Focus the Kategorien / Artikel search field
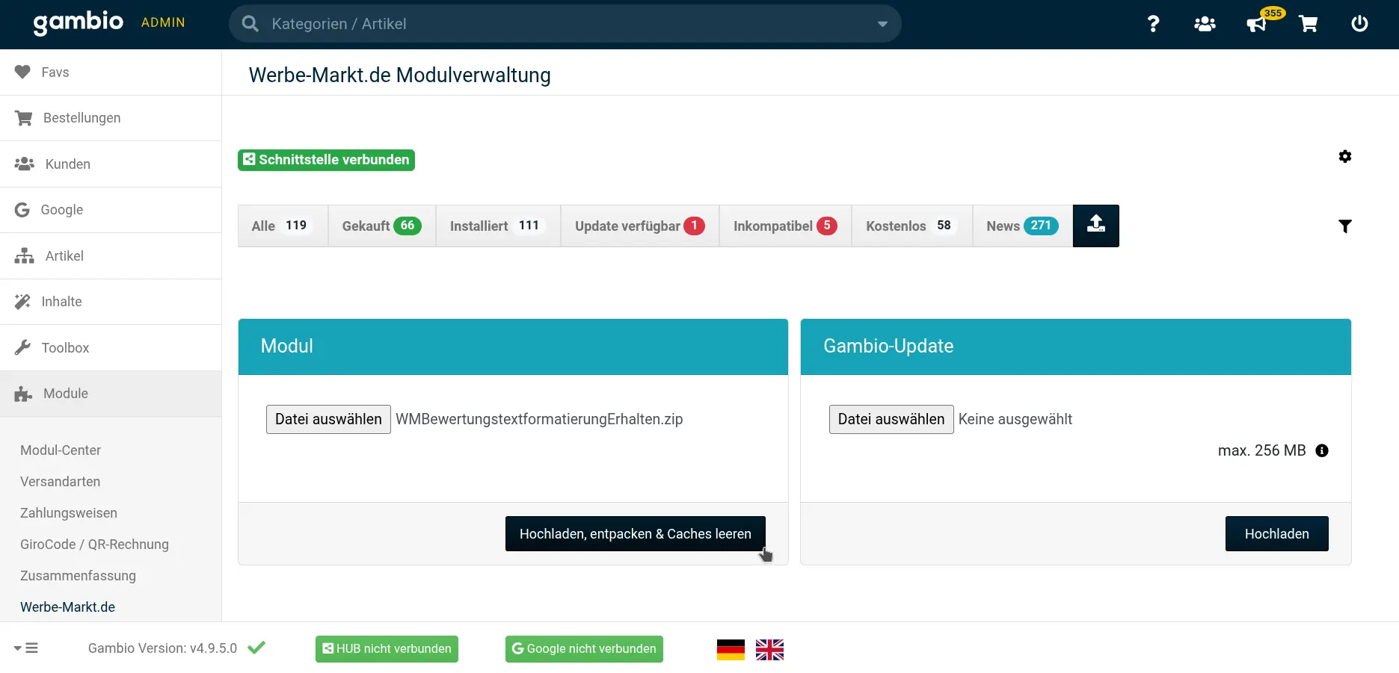 tap(565, 24)
